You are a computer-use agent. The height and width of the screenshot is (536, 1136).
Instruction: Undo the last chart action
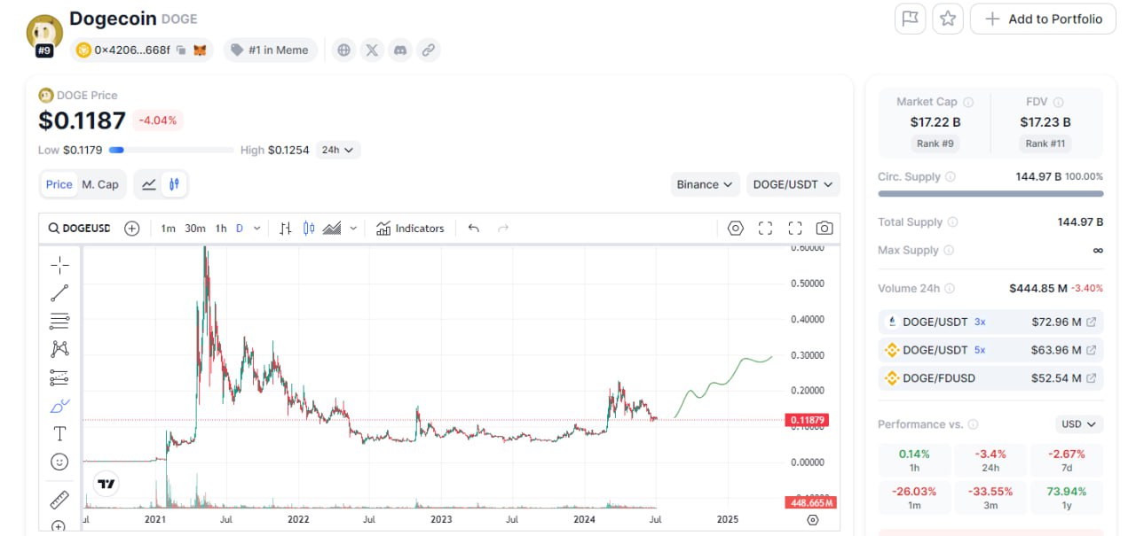[x=474, y=229]
